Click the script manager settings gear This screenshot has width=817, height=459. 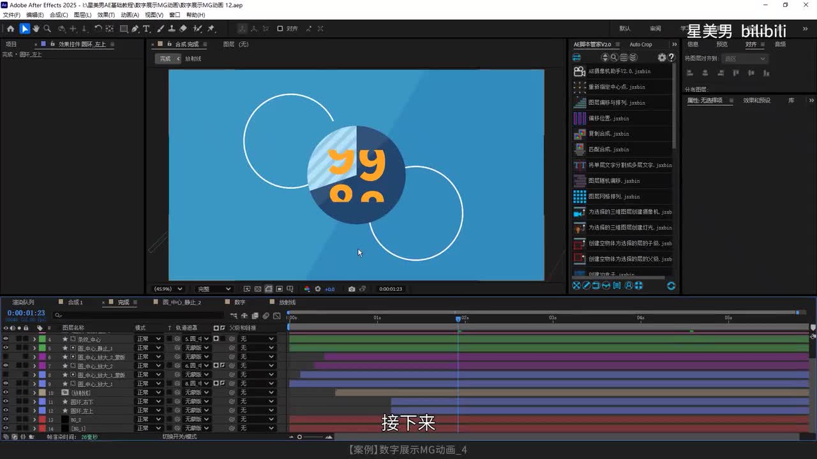pos(662,57)
